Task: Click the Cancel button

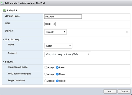Action: click(x=124, y=92)
